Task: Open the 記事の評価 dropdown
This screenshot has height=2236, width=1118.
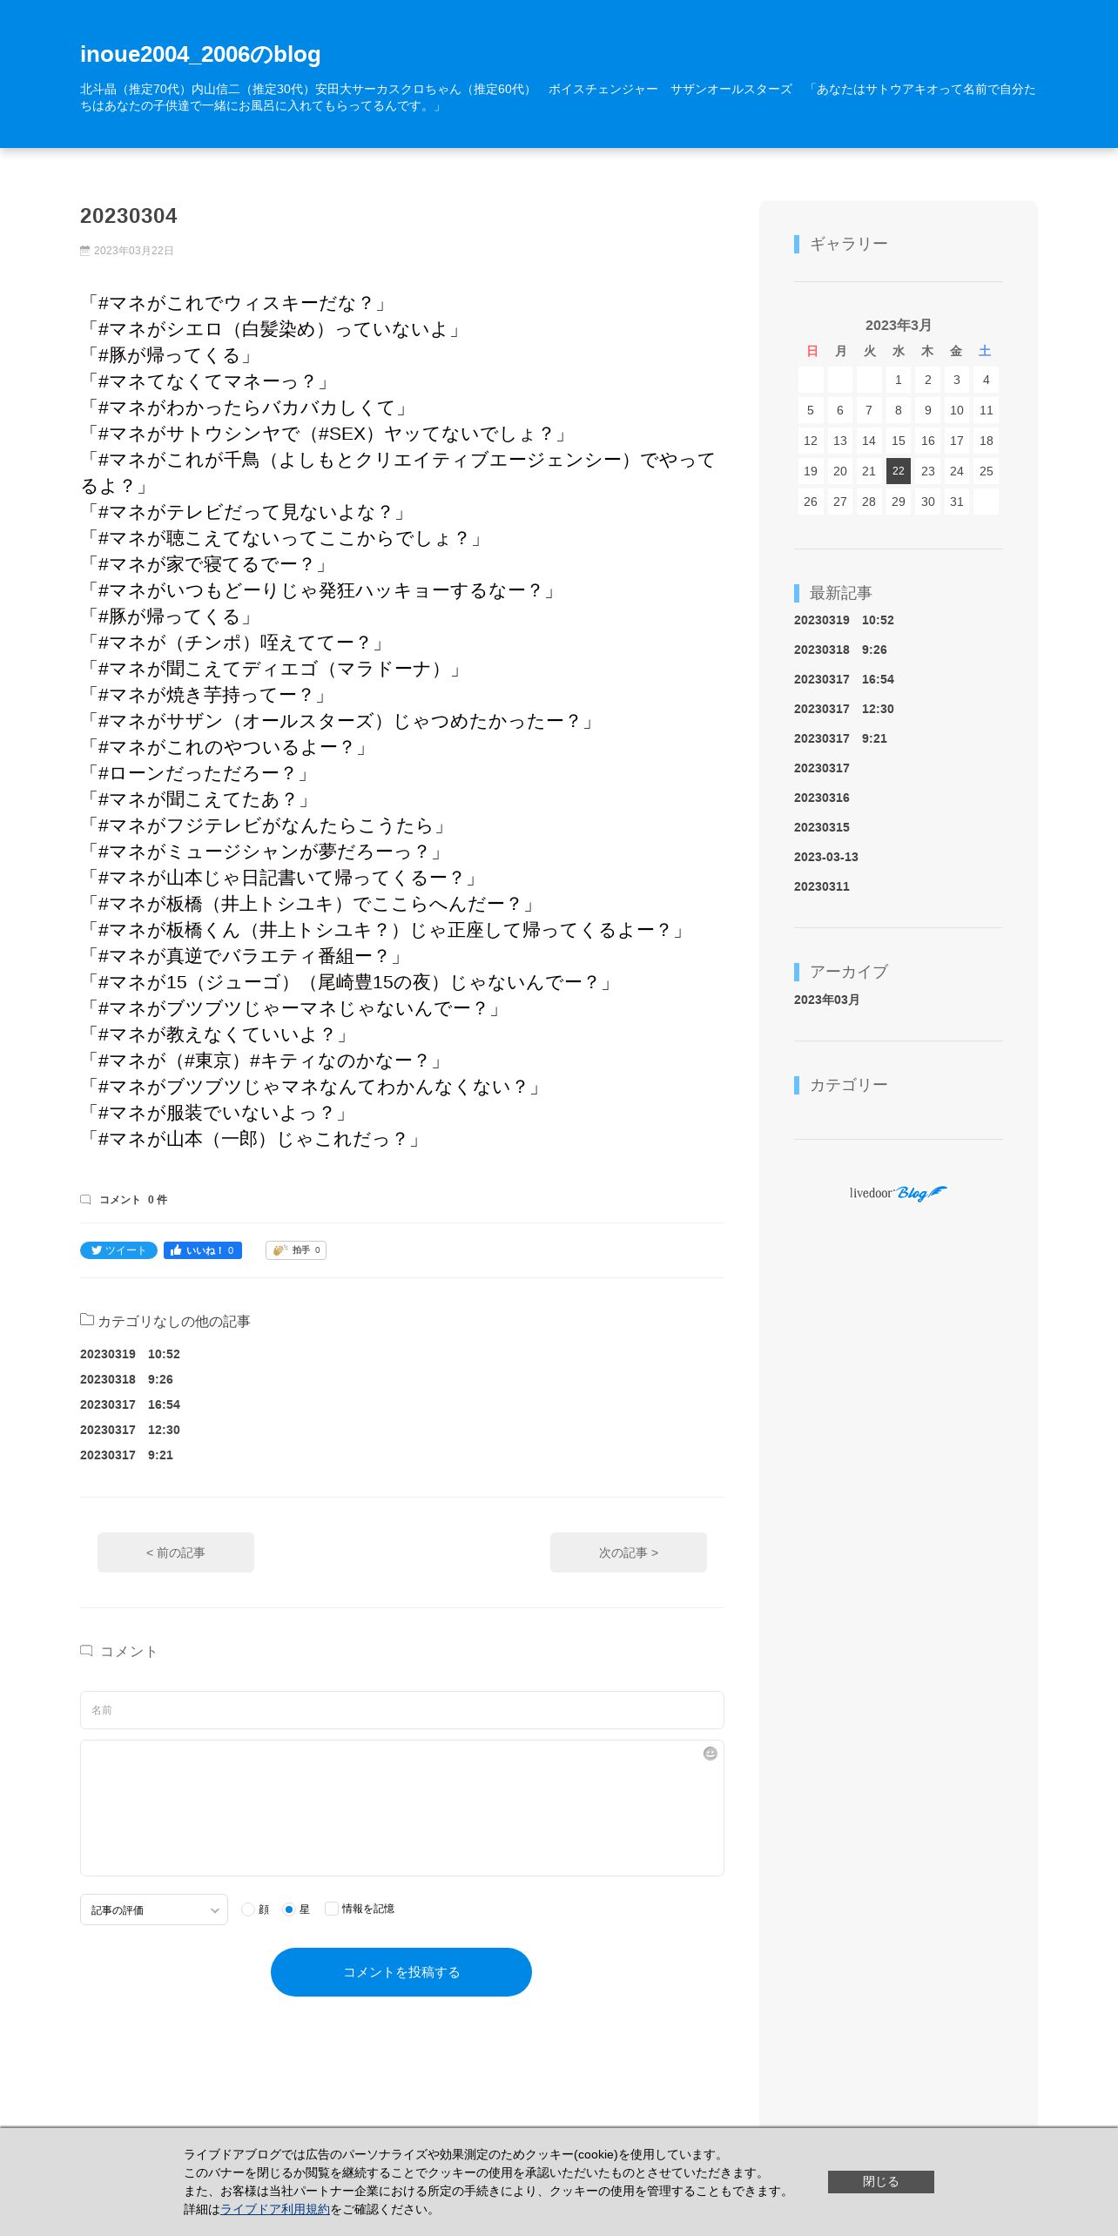Action: tap(154, 1909)
